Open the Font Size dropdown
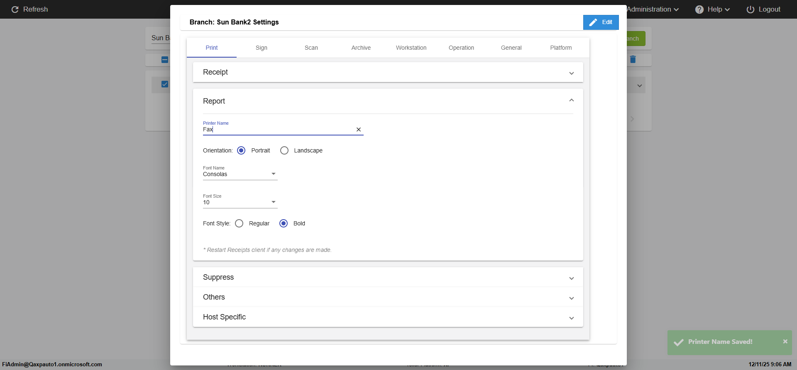The image size is (797, 370). [240, 202]
